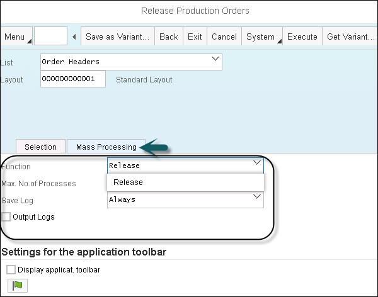378x297 pixels.
Task: Click the Save Log label
Action: tap(17, 201)
